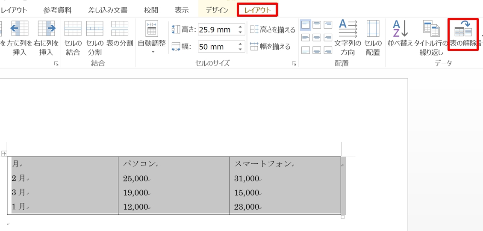The width and height of the screenshot is (483, 231).
Task: Open the 差し込み文書 ribbon tab
Action: tap(108, 10)
